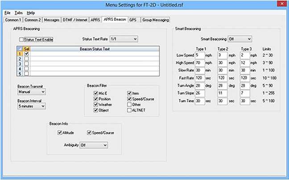Image resolution: width=289 pixels, height=180 pixels.
Task: Open the Beacon Transmit Manual dropdown
Action: (x=32, y=92)
